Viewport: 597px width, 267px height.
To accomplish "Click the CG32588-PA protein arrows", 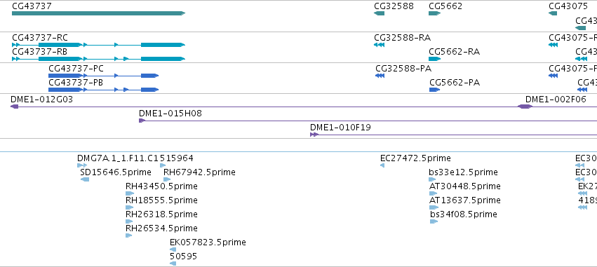I will tap(380, 76).
